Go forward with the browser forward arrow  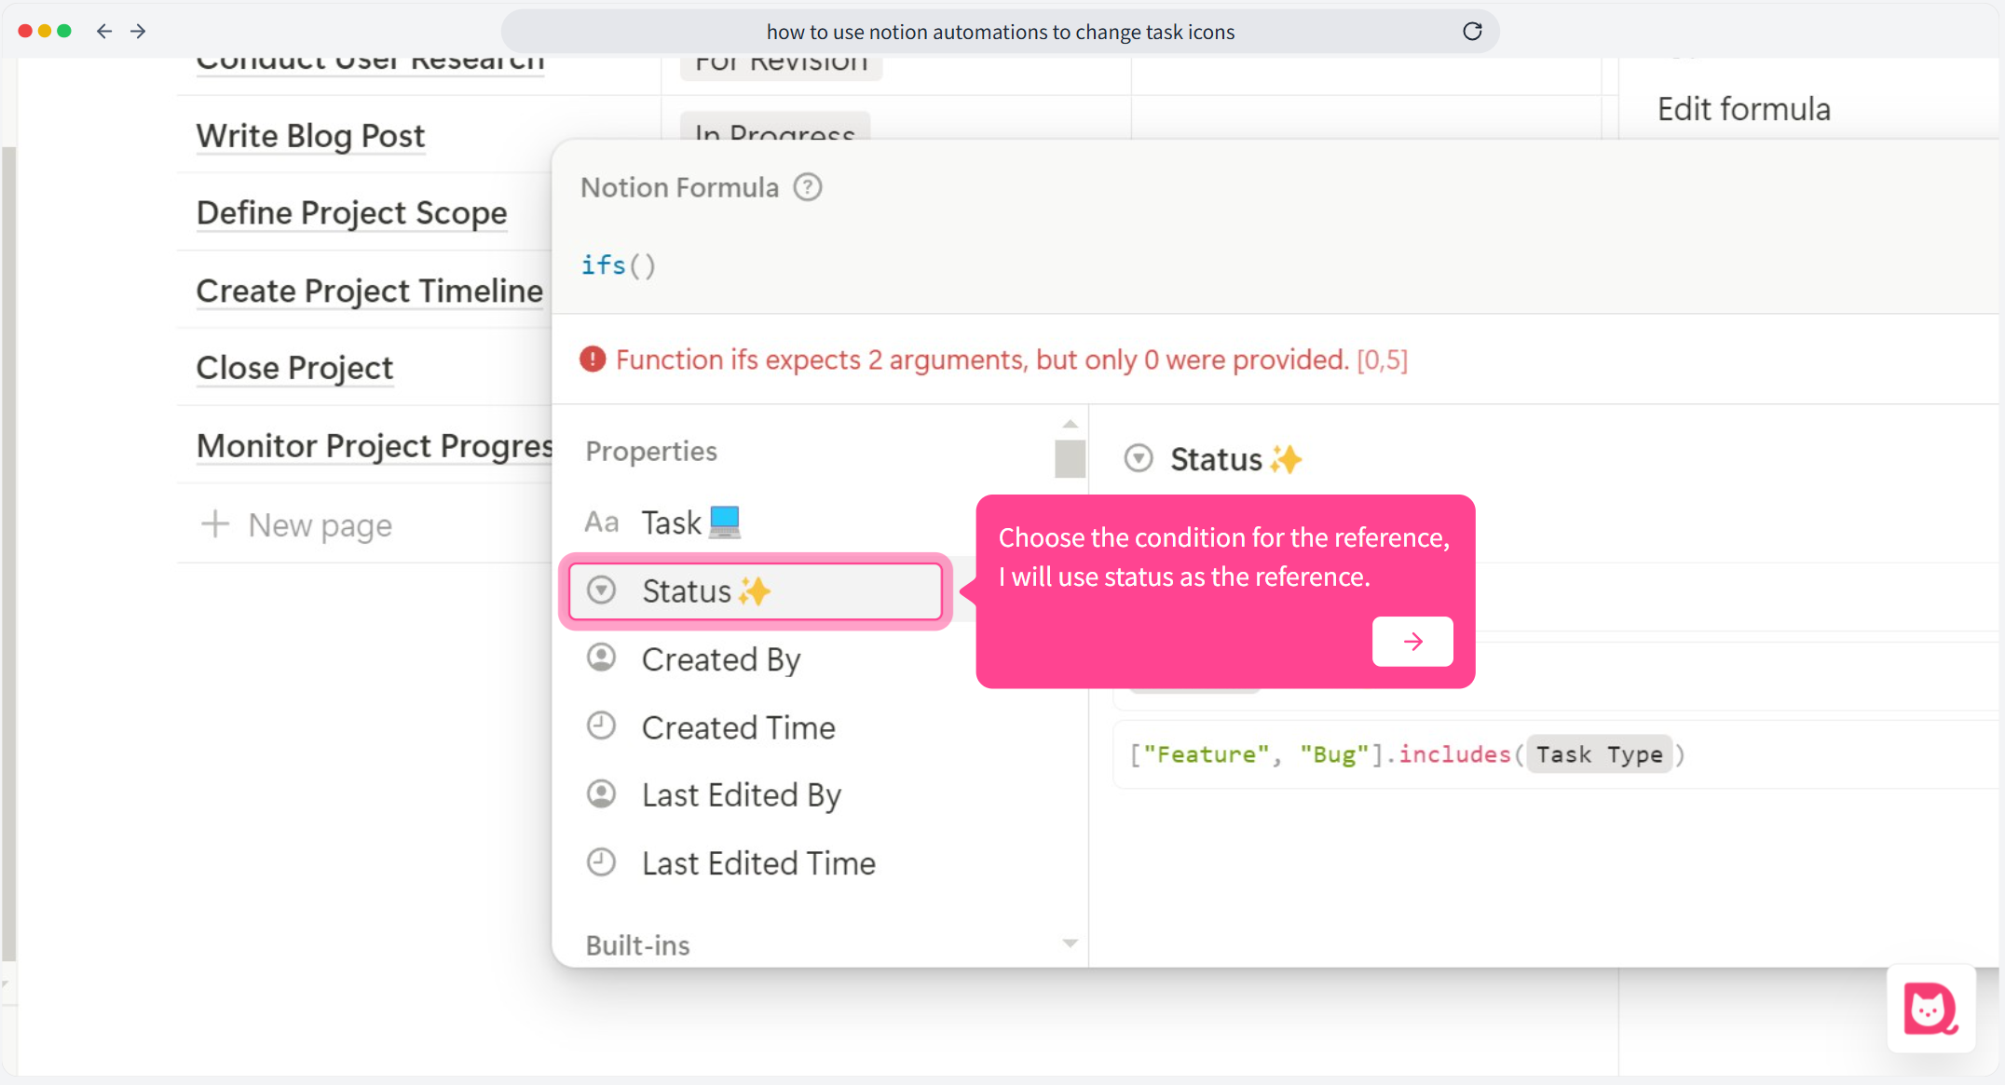[138, 31]
